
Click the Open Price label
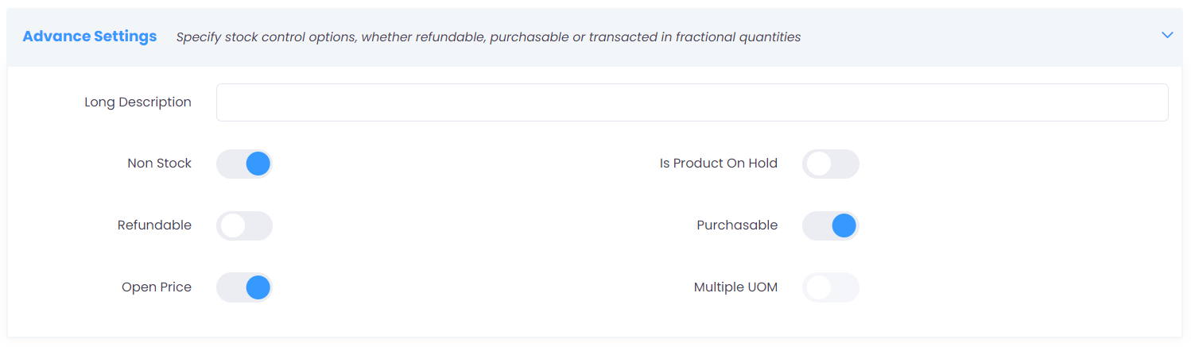pyautogui.click(x=157, y=287)
